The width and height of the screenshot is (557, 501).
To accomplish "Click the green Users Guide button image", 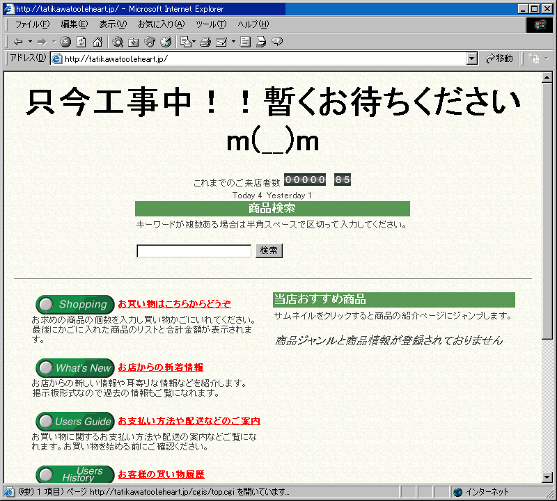I will point(75,422).
